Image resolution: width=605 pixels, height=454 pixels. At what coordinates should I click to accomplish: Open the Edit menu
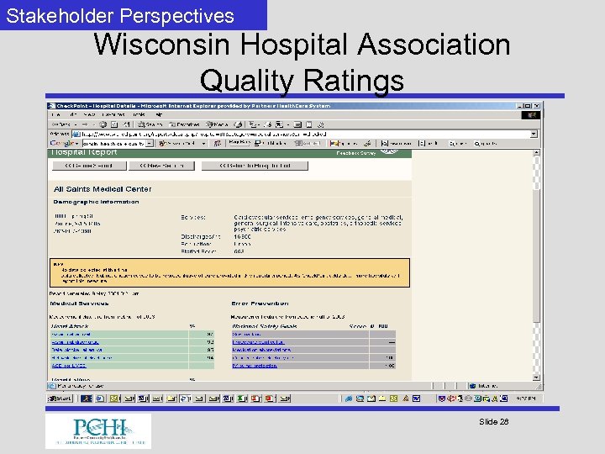[73, 114]
